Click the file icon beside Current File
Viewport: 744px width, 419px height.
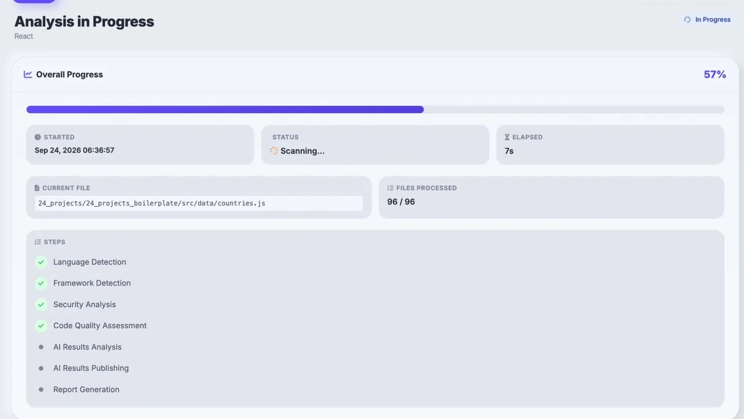[37, 188]
